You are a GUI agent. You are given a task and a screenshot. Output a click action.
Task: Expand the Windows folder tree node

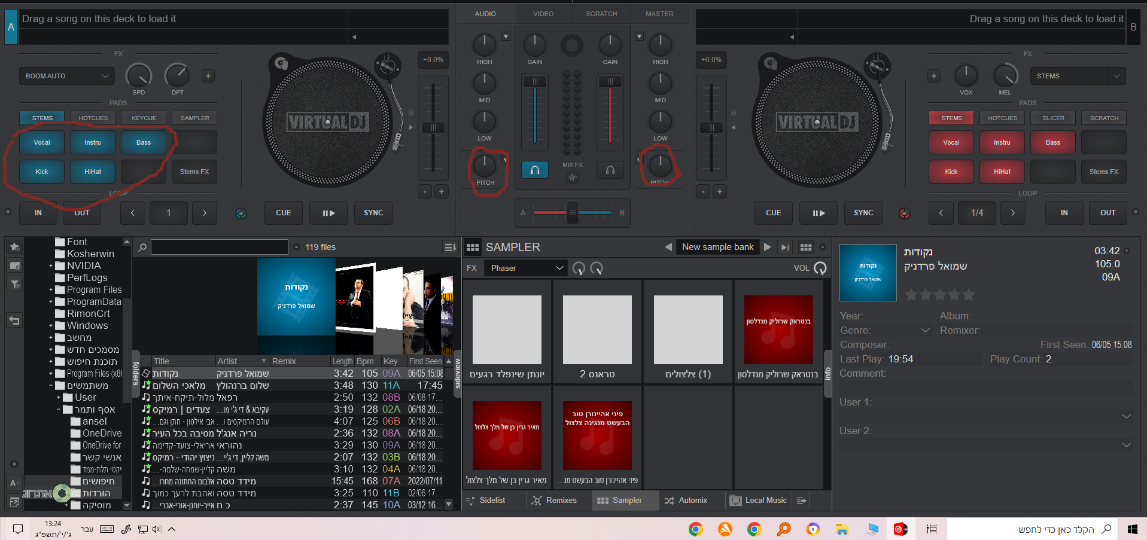pyautogui.click(x=51, y=326)
